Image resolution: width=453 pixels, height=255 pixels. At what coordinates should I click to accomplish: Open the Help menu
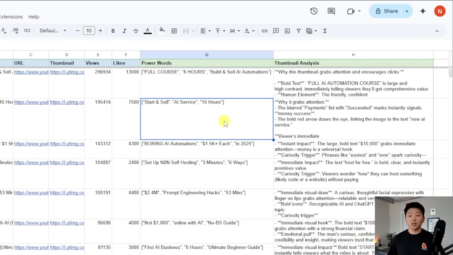(x=34, y=17)
